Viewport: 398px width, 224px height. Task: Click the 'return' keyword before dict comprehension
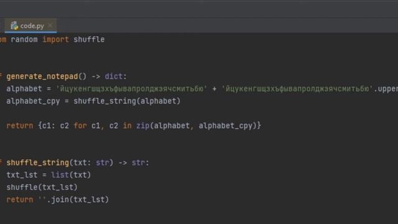coord(20,126)
